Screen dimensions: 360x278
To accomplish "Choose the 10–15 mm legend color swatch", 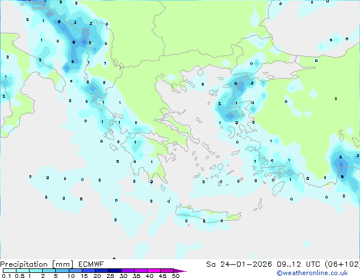I will pos(76,271).
